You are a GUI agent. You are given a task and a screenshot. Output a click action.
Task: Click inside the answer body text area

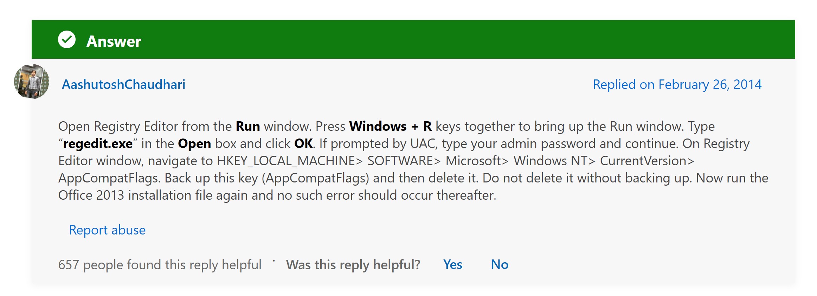(387, 160)
